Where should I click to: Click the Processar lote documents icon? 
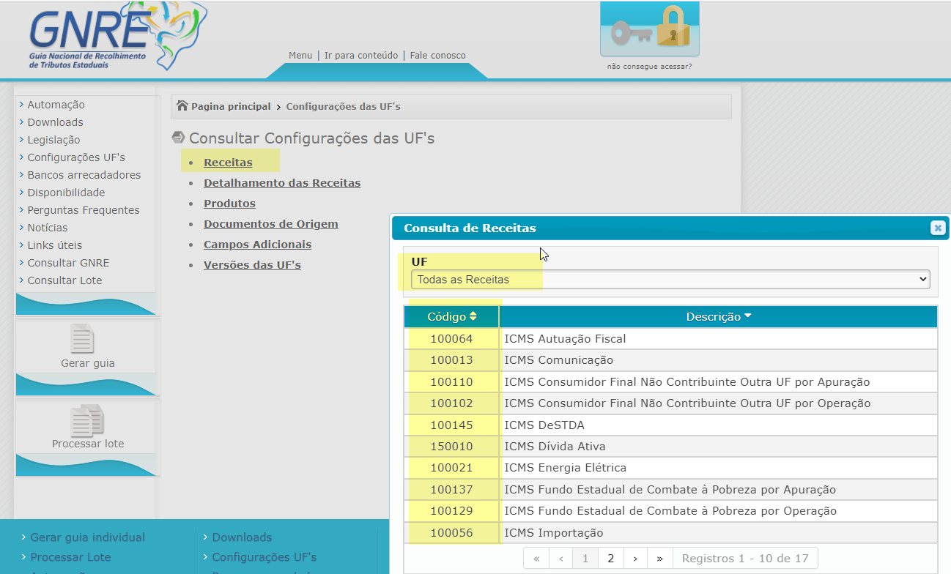[87, 421]
